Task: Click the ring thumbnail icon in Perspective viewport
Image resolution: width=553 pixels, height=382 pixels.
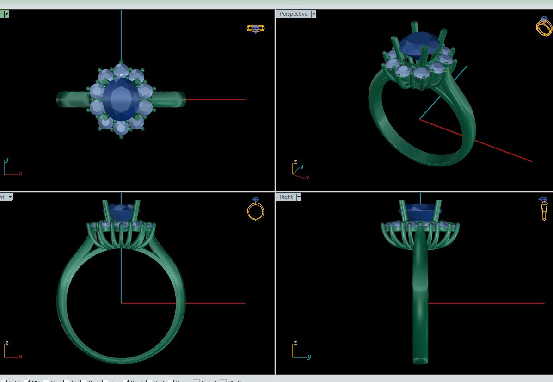Action: [x=544, y=26]
